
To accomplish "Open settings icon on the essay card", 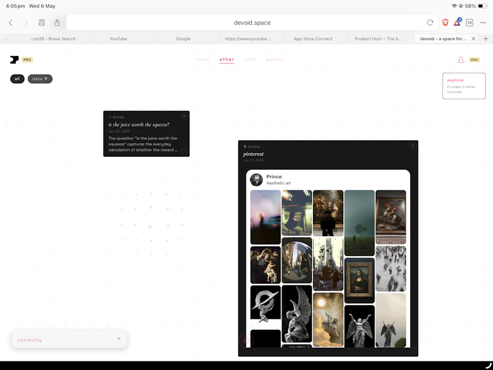I will (184, 117).
